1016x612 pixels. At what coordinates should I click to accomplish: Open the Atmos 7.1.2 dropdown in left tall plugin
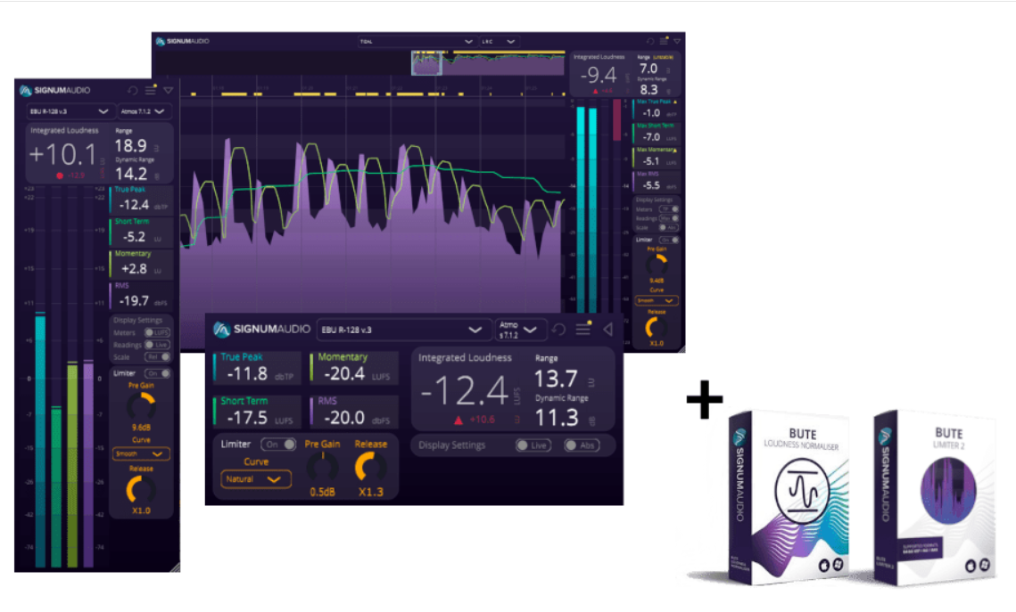point(144,111)
